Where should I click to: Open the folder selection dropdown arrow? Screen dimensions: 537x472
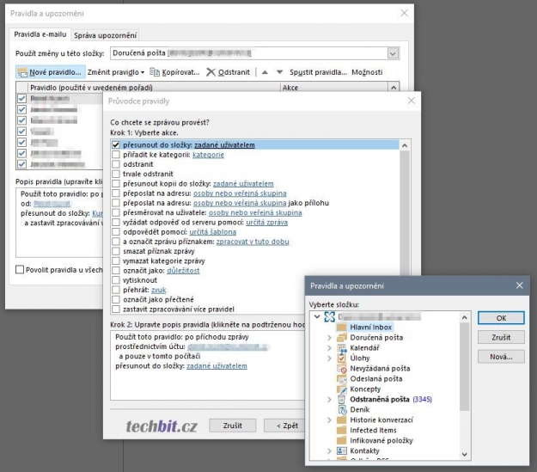(x=394, y=53)
